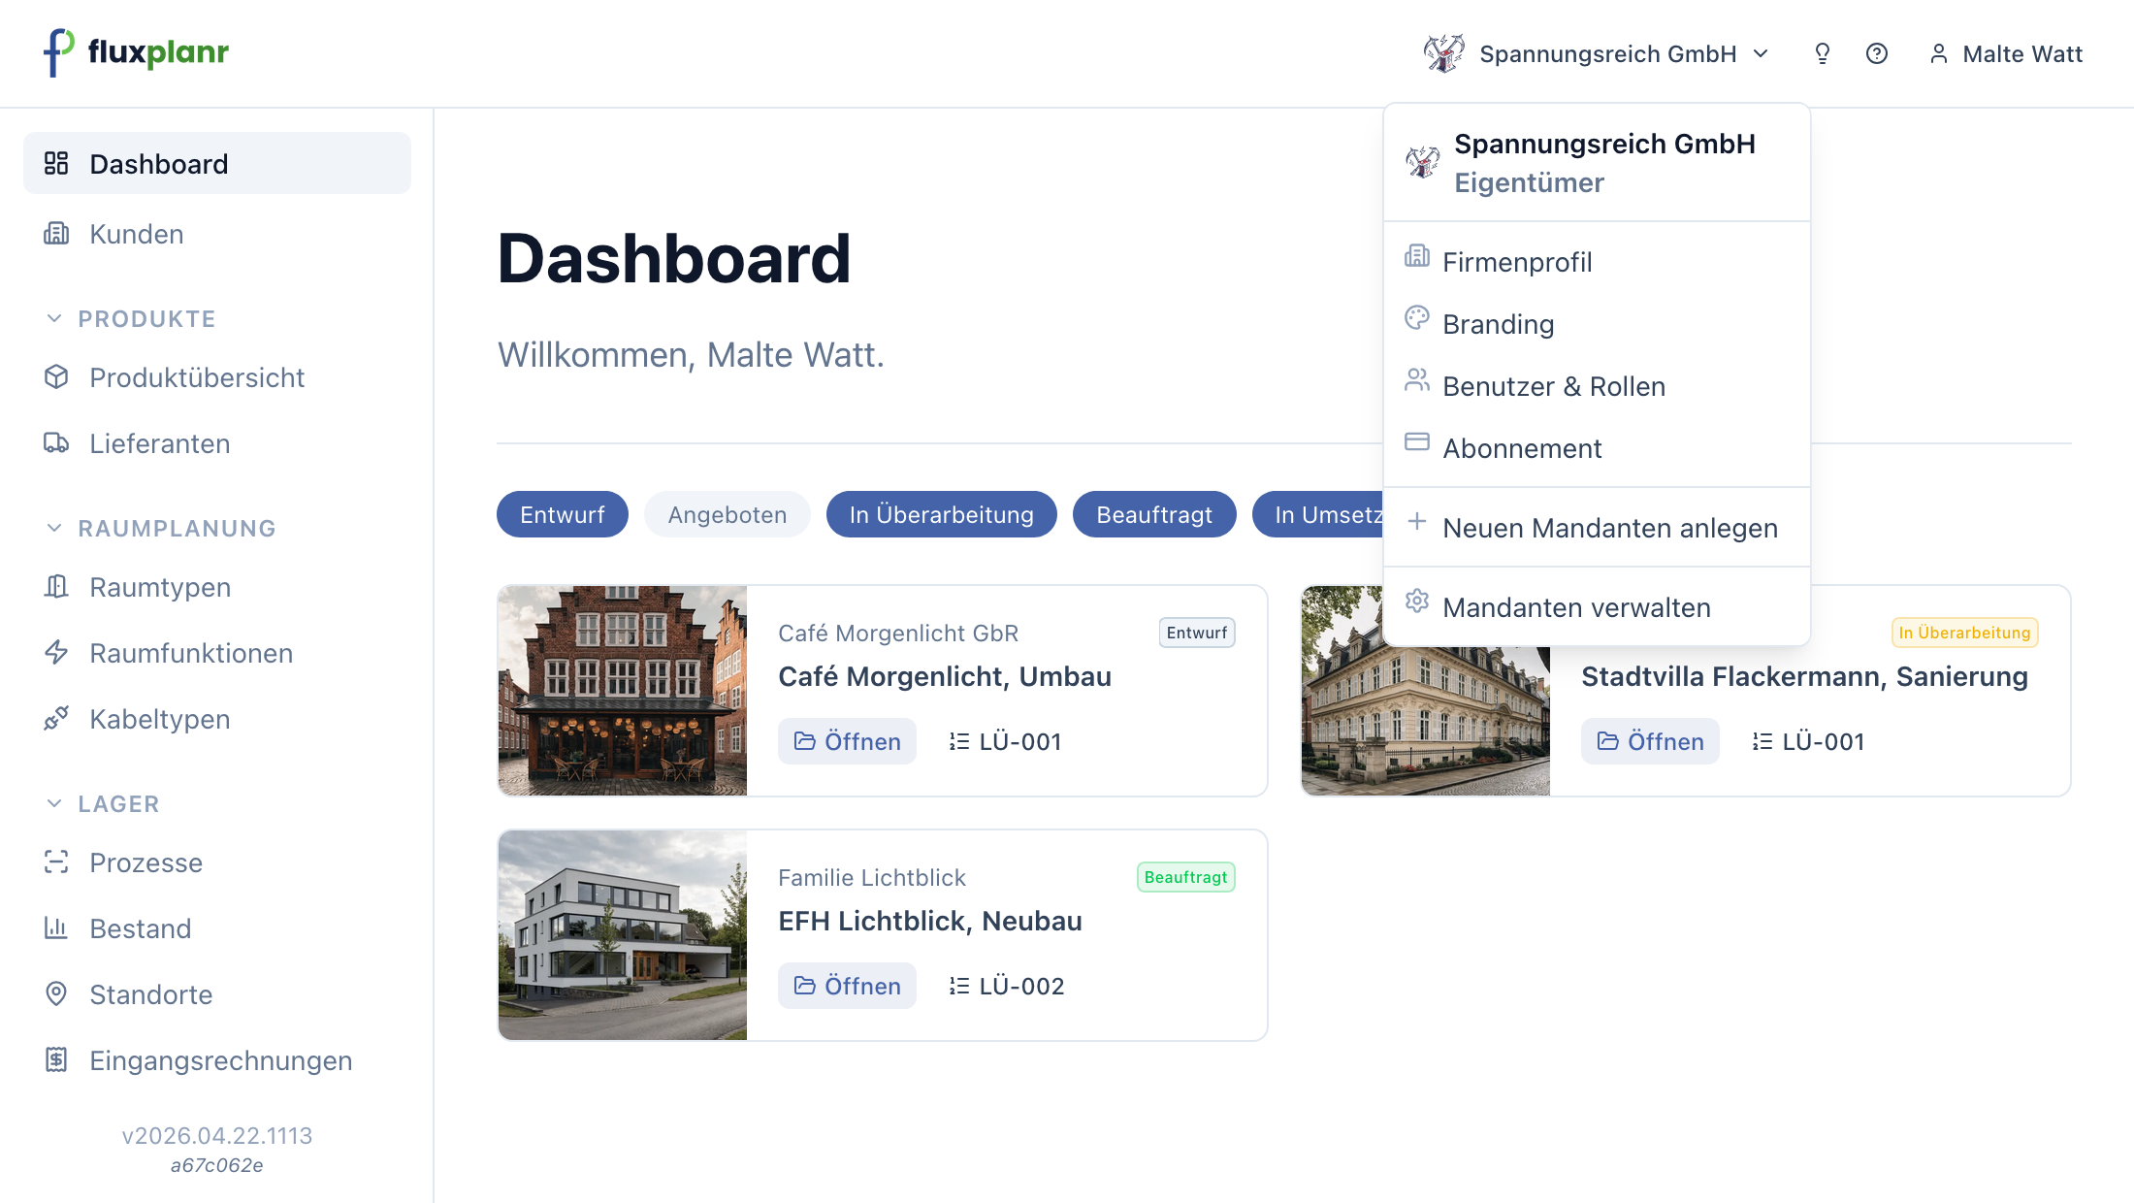This screenshot has height=1203, width=2134.
Task: Click the Produktübersicht box icon
Action: 56,376
